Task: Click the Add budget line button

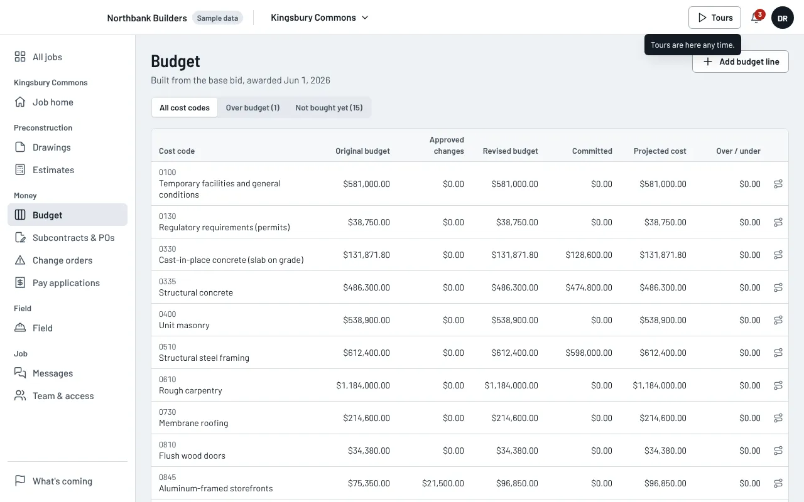Action: 741,61
